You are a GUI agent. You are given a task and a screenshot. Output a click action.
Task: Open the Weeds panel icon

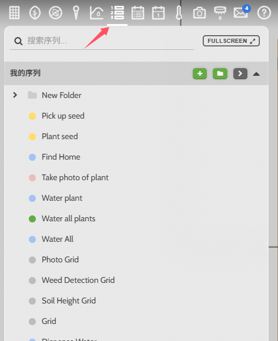click(55, 12)
